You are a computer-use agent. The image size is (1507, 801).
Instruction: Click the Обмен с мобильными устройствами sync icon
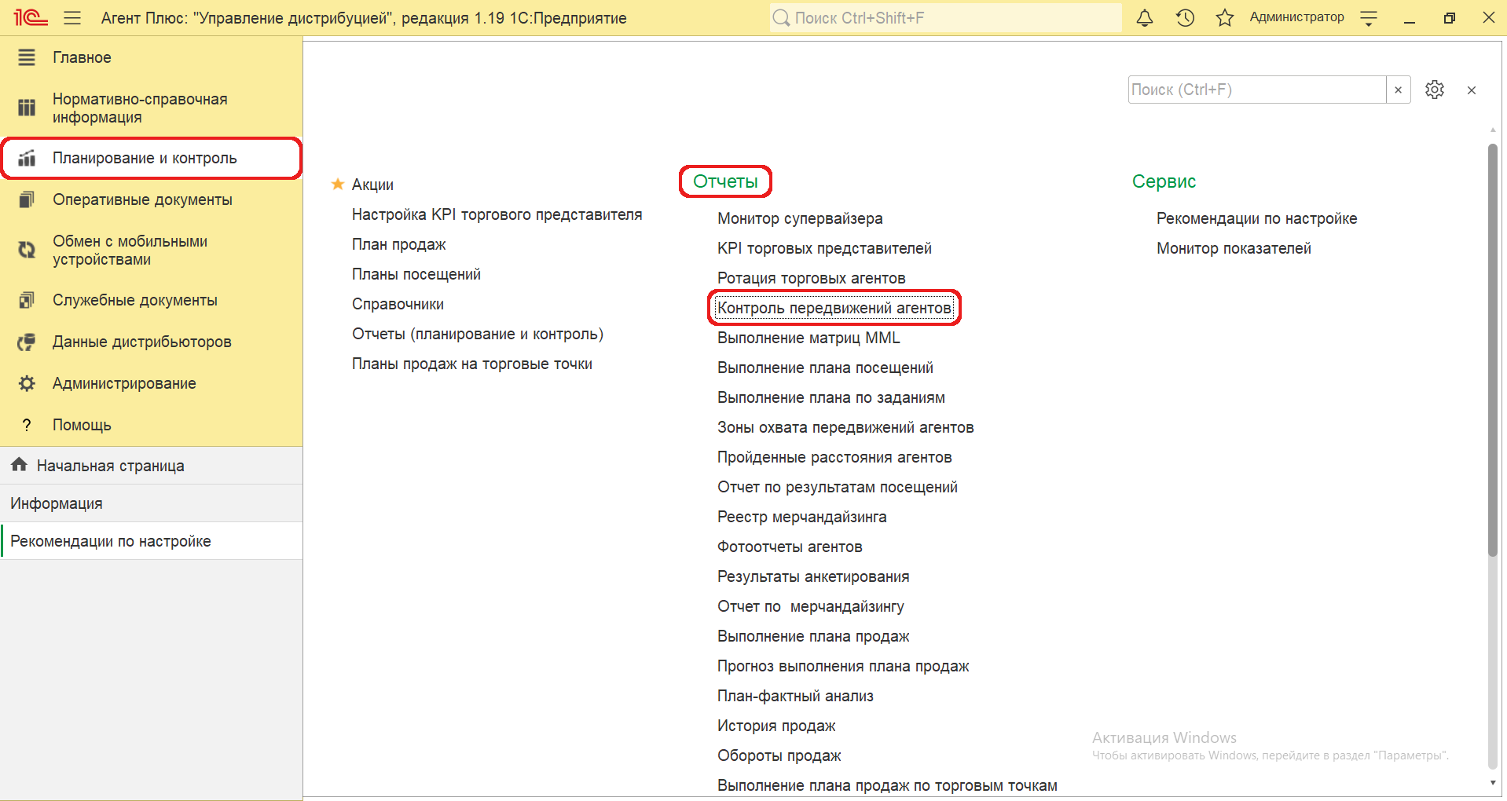[27, 250]
